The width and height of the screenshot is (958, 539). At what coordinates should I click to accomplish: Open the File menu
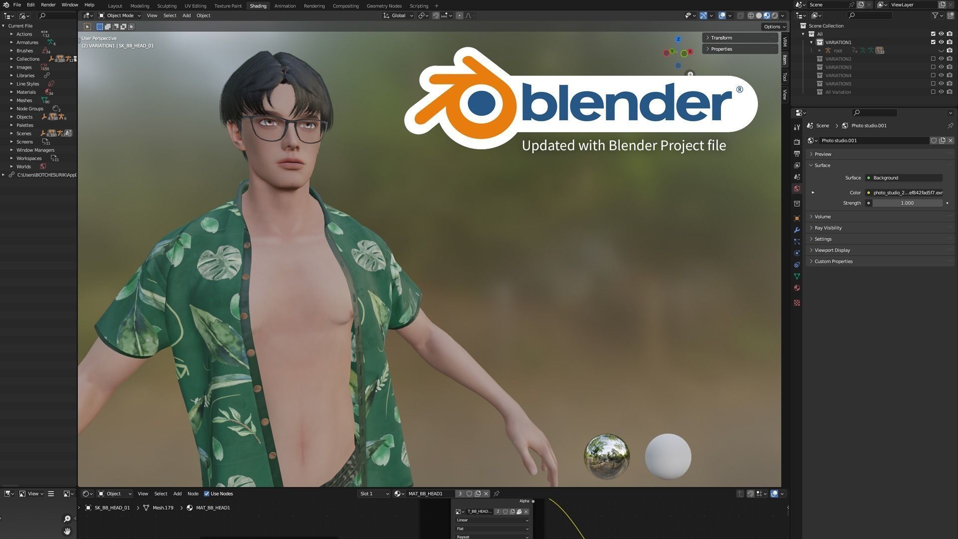(17, 4)
